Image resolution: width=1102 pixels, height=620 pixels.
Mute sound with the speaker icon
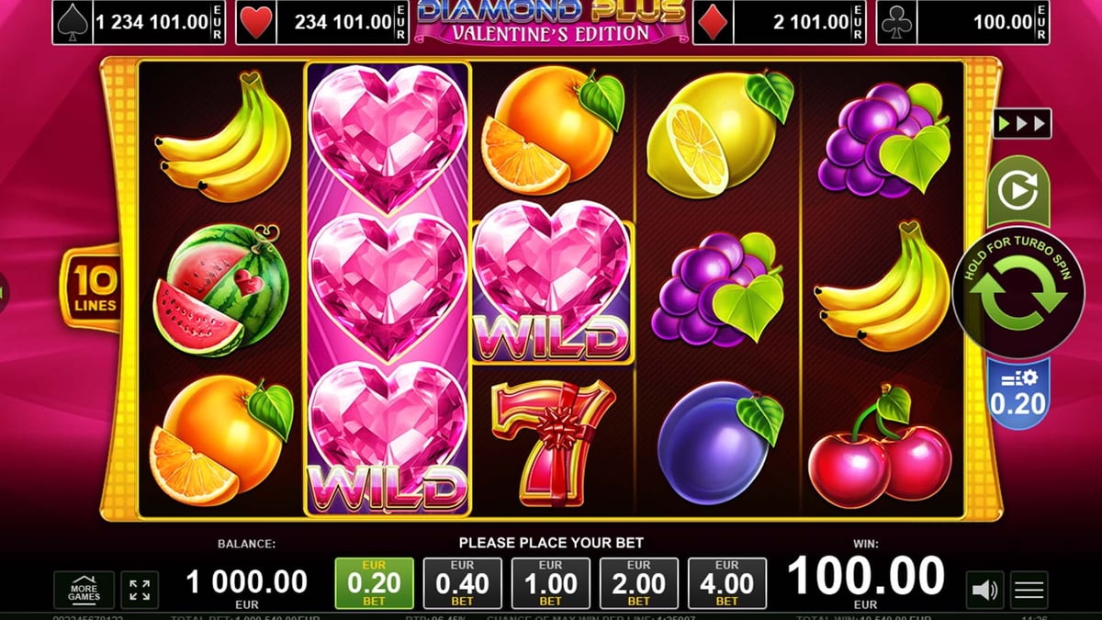pos(984,590)
